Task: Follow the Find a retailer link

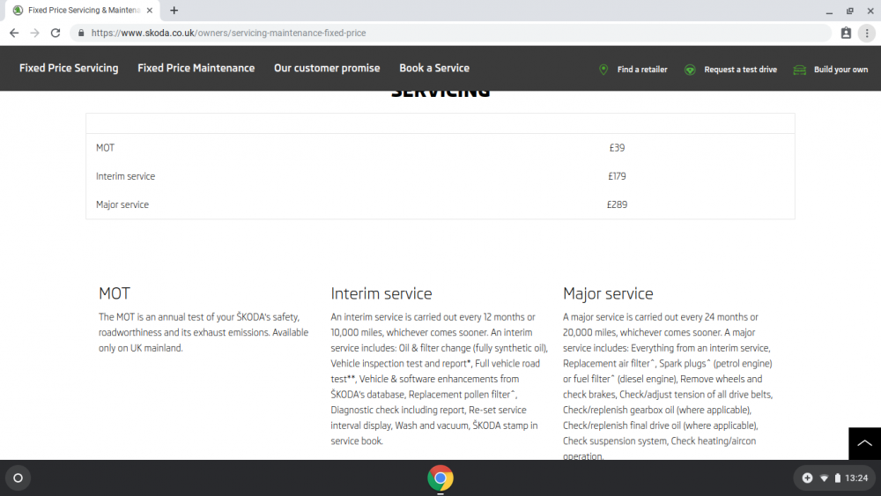Action: [x=642, y=70]
